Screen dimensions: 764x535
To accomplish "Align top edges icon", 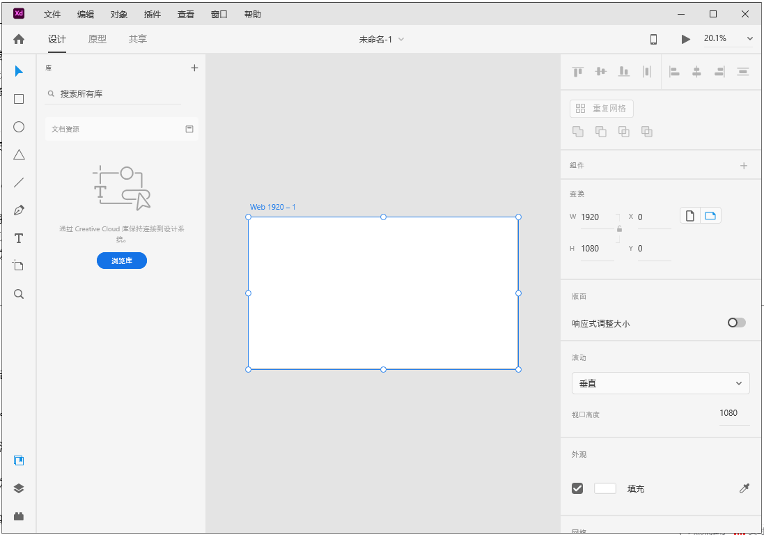I will click(578, 72).
